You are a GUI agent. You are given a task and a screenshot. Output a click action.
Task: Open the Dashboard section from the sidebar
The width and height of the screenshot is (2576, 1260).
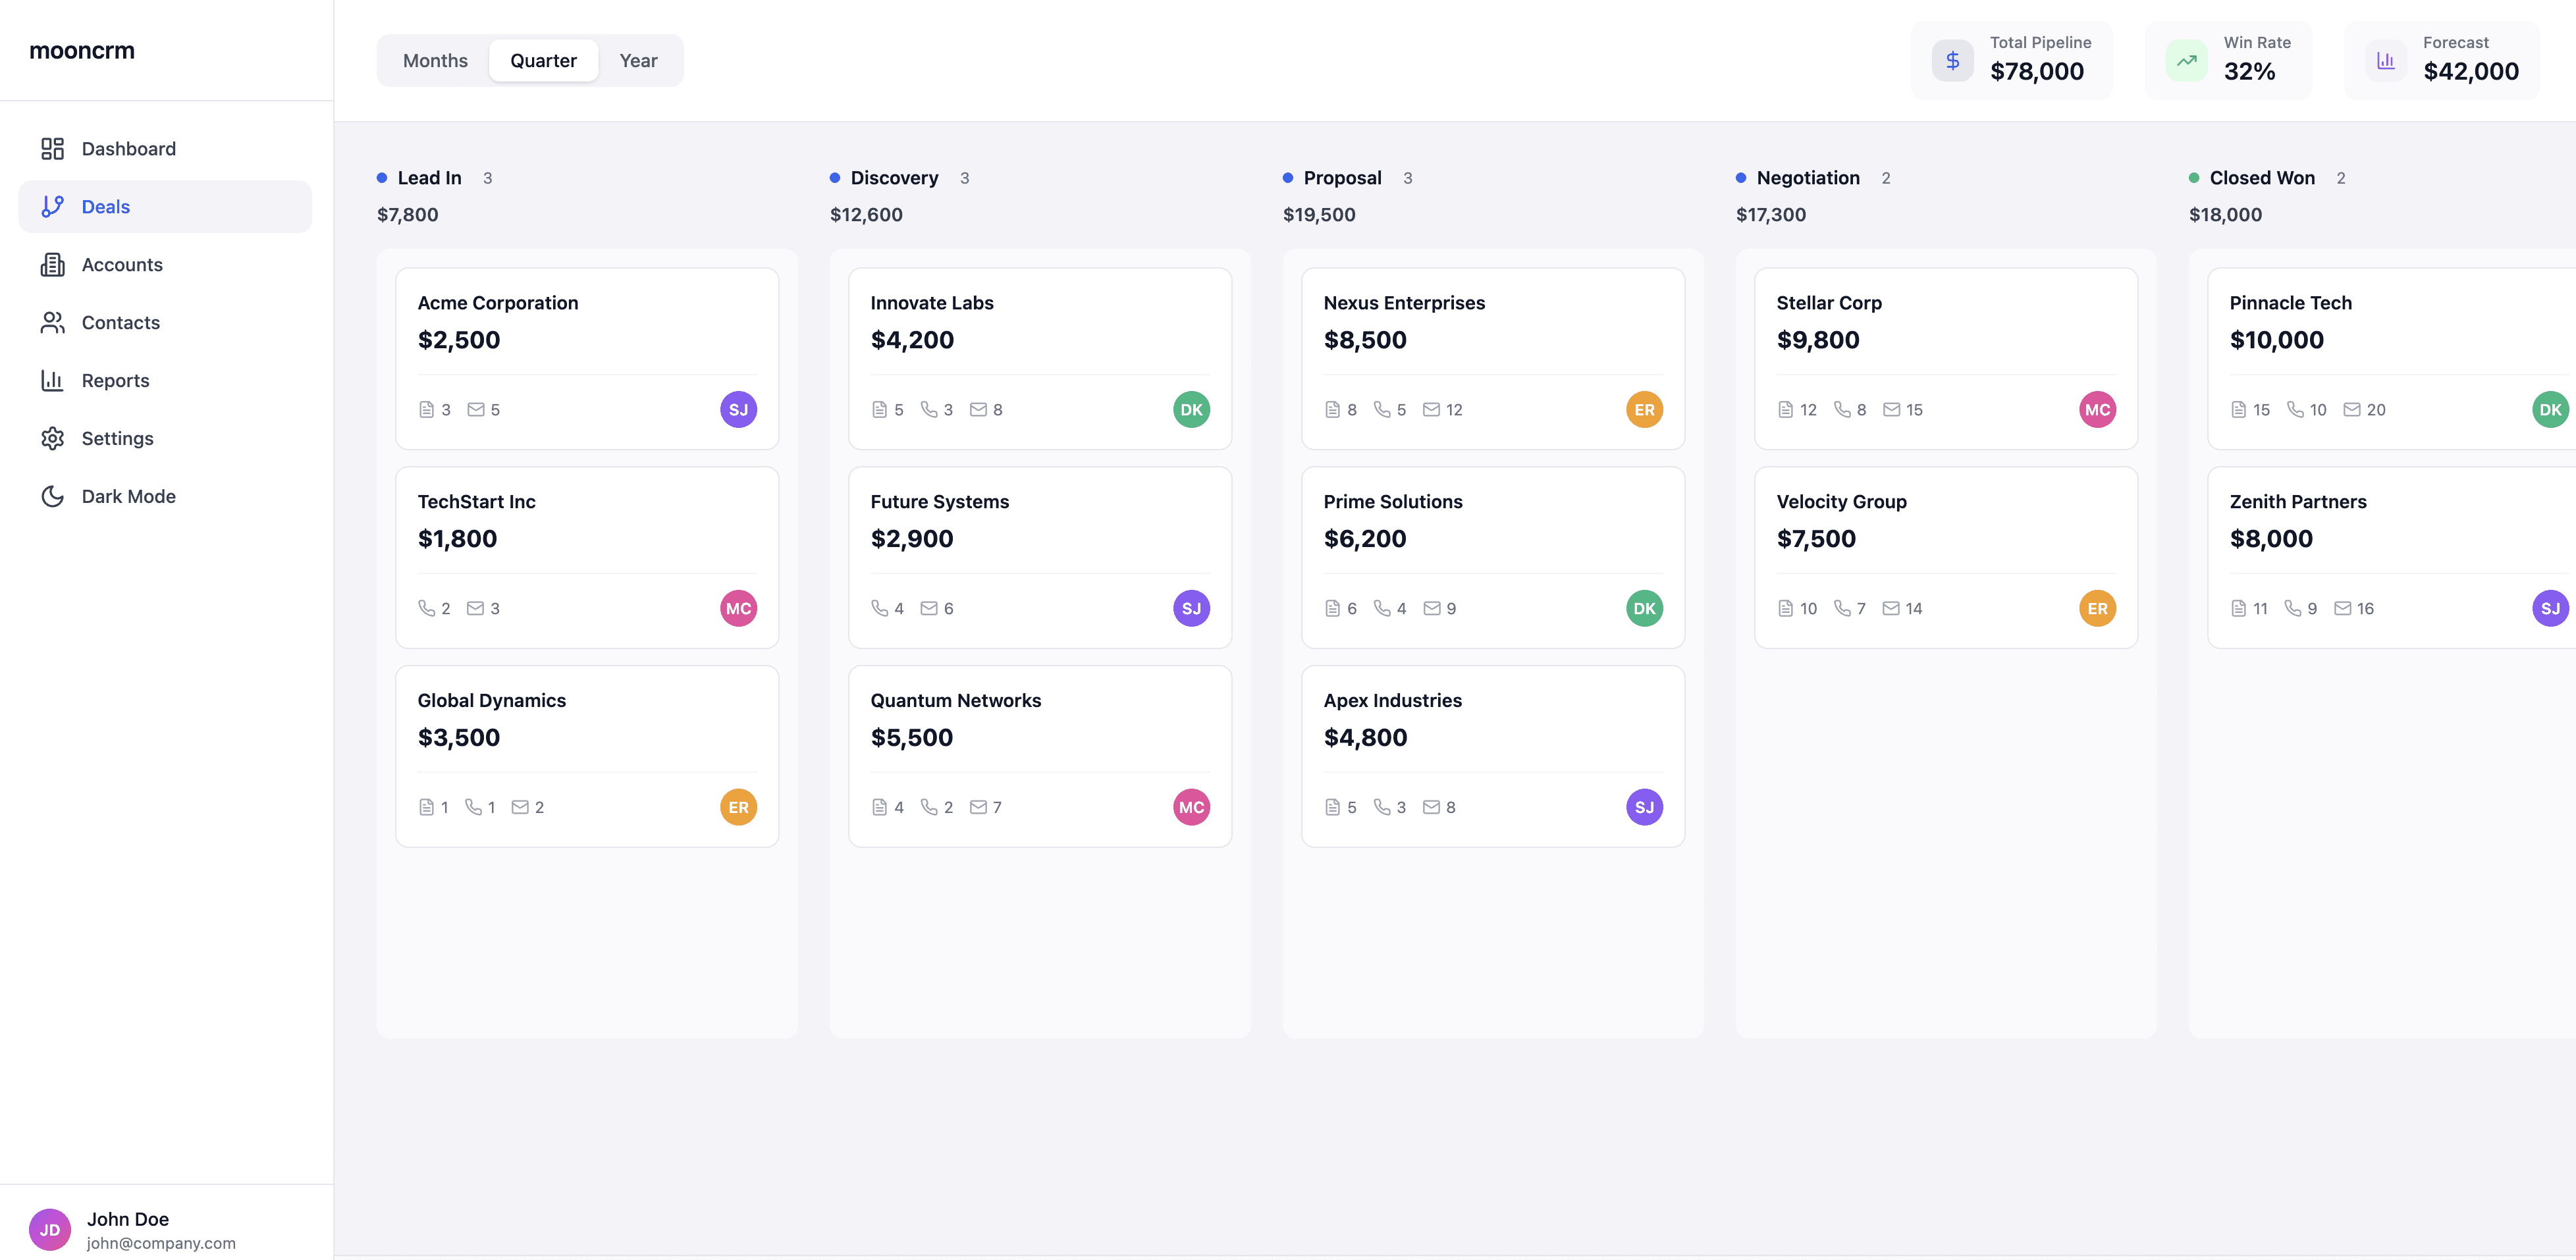(128, 148)
